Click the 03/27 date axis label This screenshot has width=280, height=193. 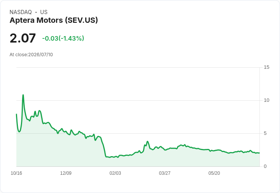point(165,173)
